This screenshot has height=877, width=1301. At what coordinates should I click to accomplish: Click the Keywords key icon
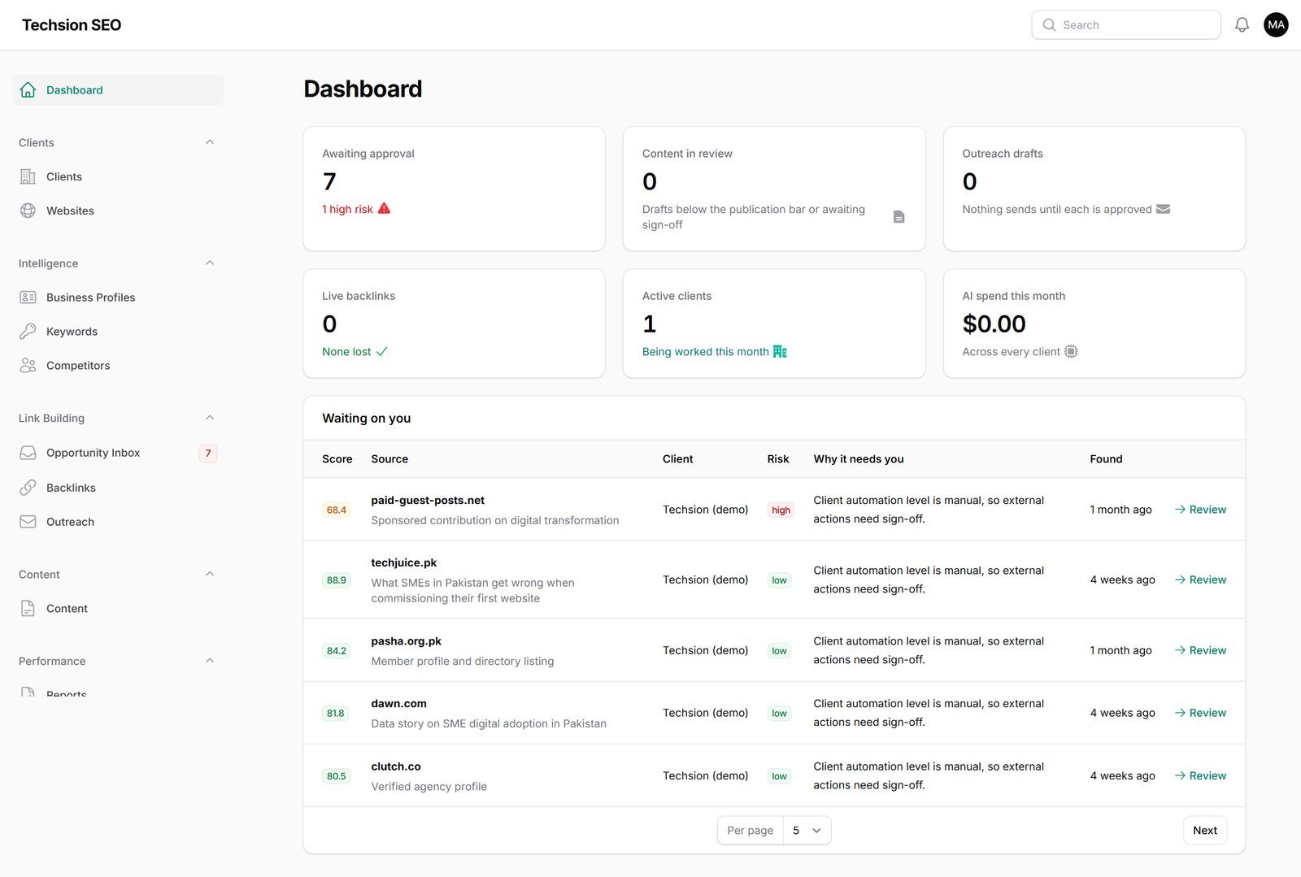(x=28, y=332)
